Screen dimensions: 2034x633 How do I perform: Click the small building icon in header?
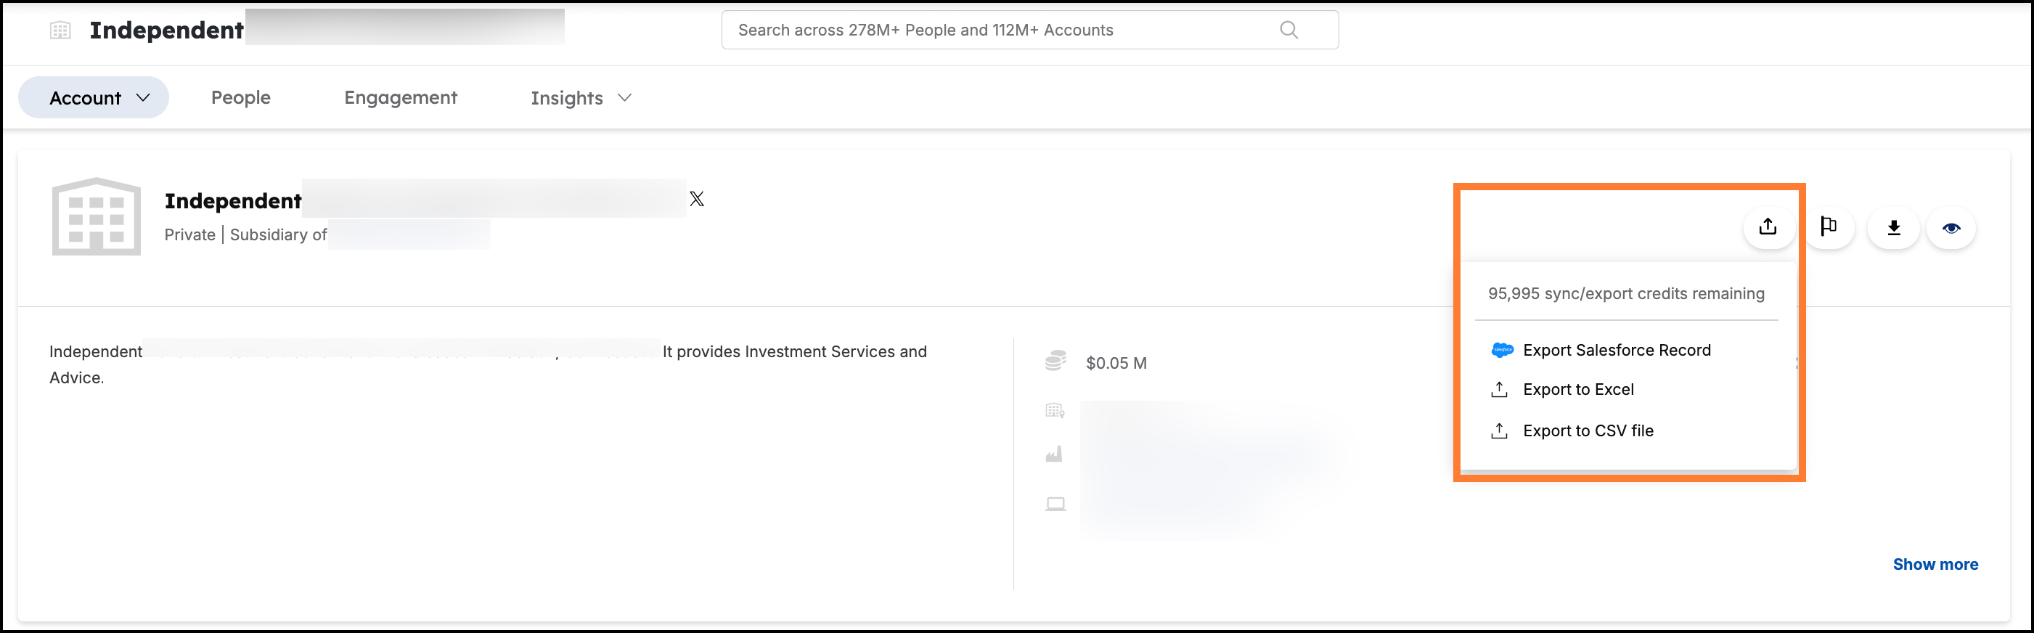point(61,30)
